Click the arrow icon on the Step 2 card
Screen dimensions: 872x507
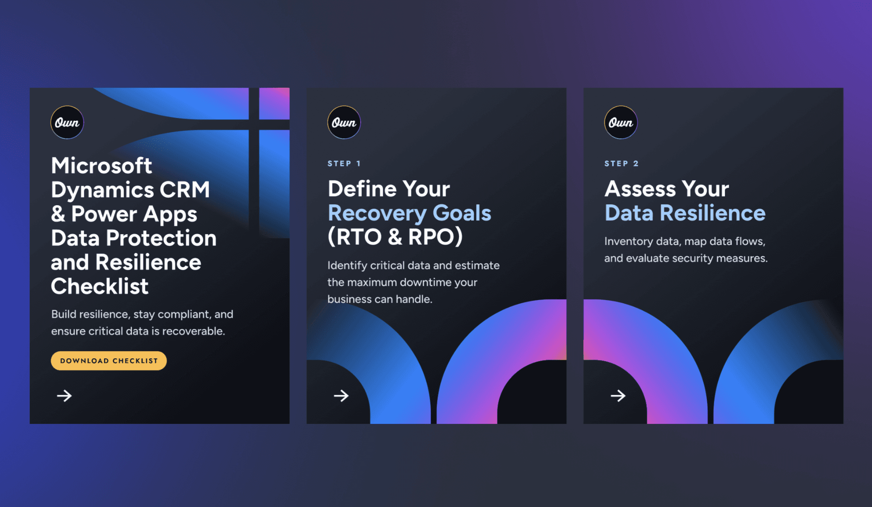pyautogui.click(x=618, y=396)
